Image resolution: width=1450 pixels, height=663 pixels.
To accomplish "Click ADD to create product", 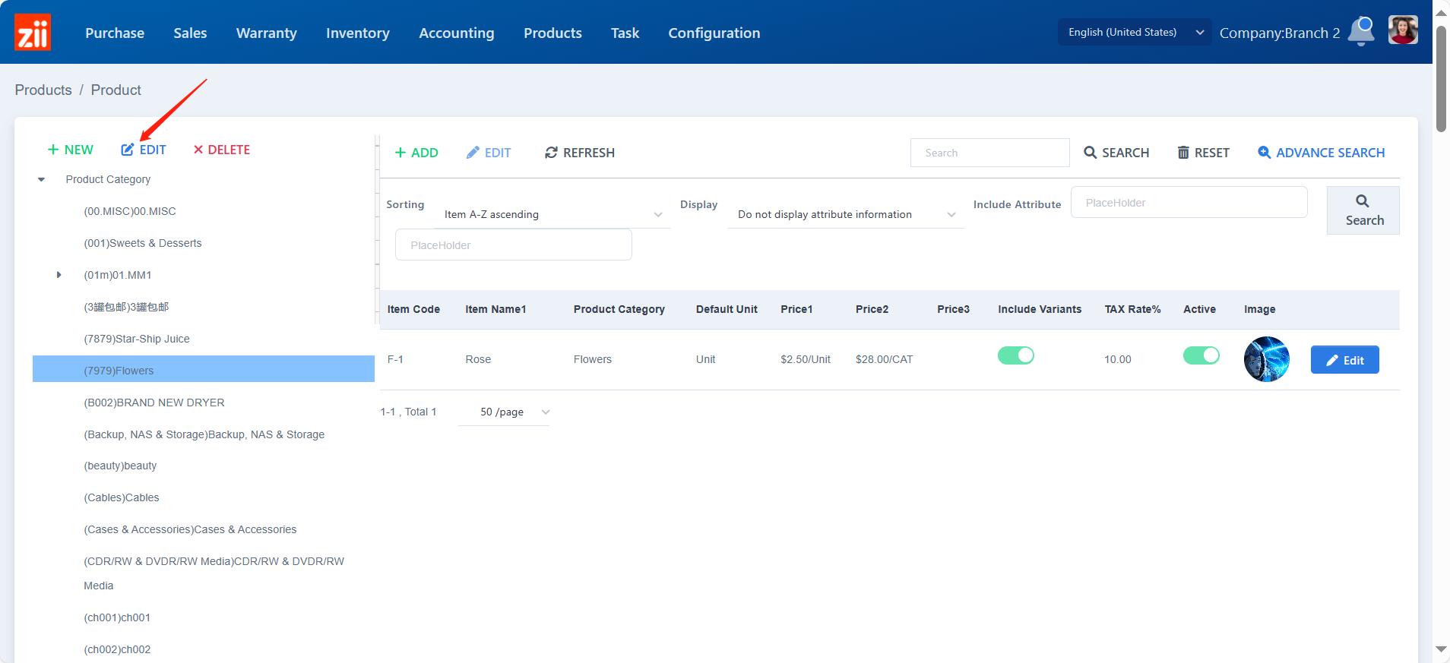I will point(416,153).
